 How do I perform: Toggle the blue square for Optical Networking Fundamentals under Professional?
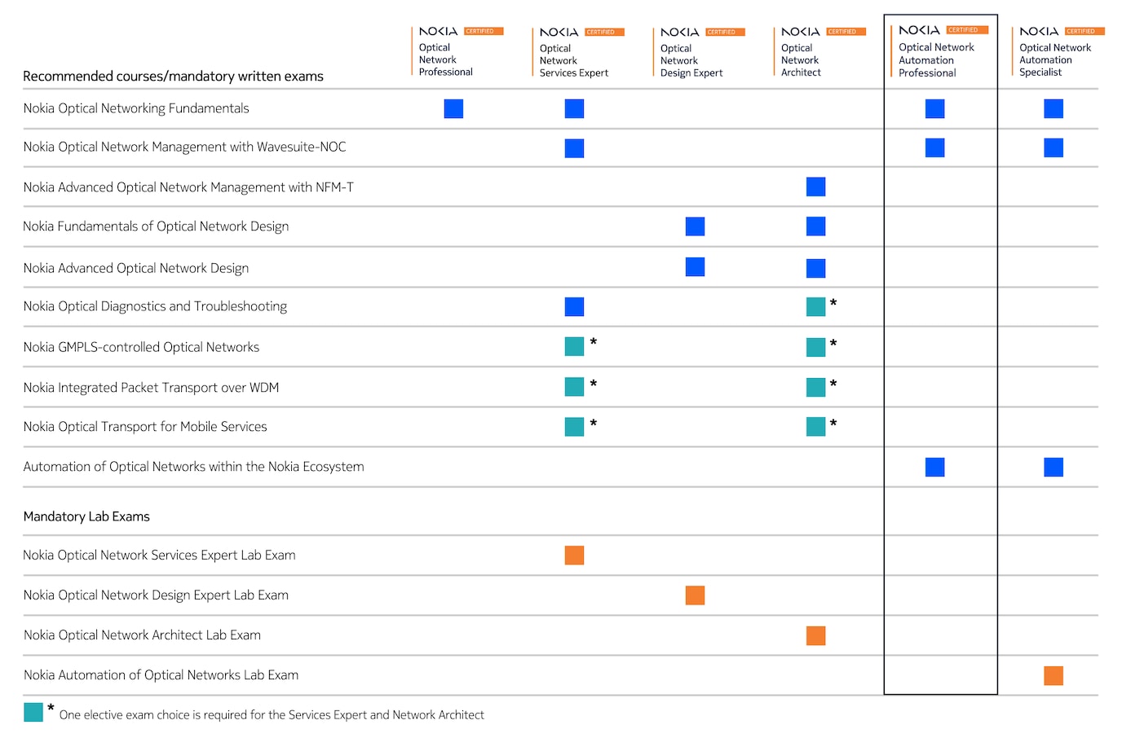(453, 108)
